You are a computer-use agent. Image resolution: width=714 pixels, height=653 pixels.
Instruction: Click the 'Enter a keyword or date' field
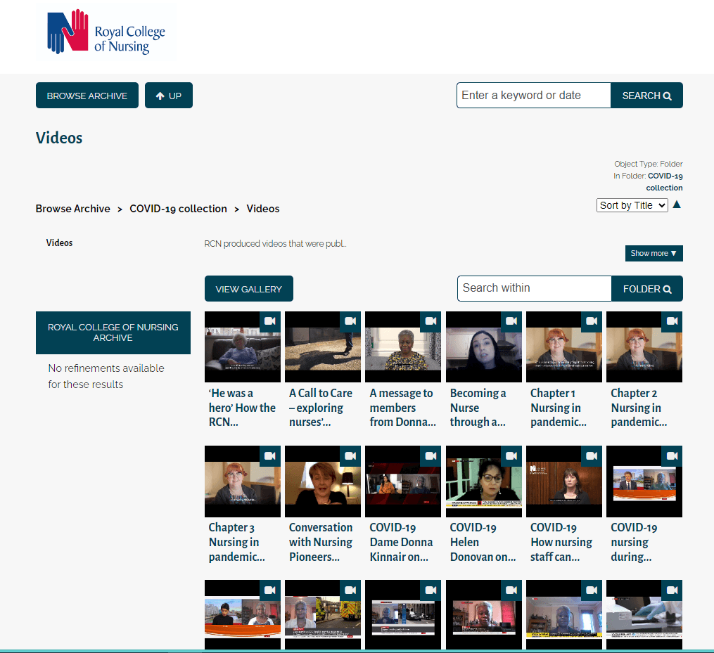tap(533, 96)
